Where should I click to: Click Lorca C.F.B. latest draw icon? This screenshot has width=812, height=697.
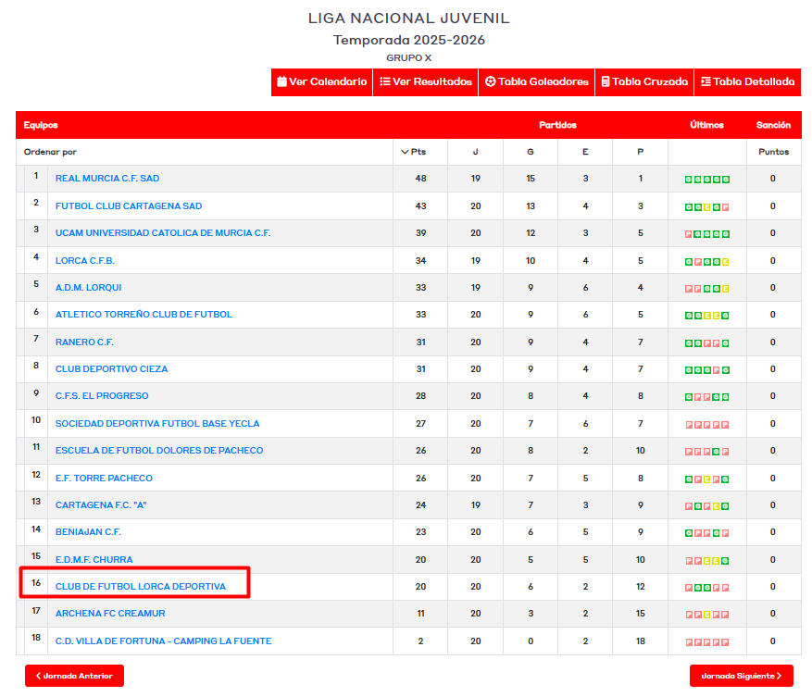726,262
